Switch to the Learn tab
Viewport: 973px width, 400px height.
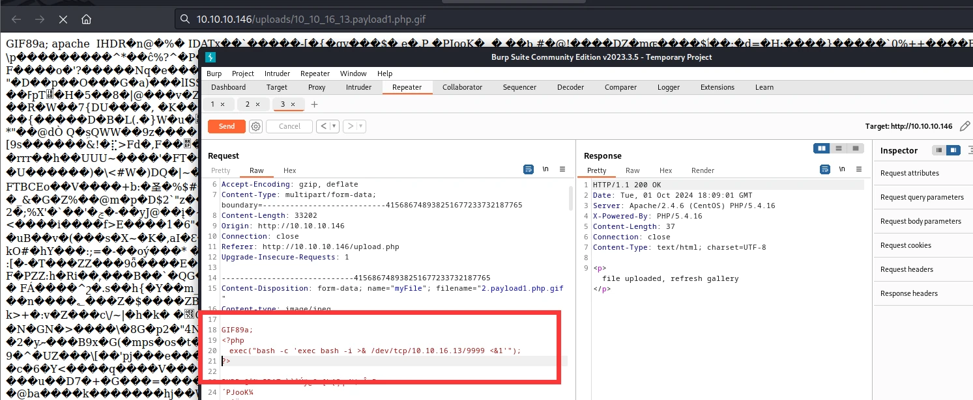click(764, 87)
